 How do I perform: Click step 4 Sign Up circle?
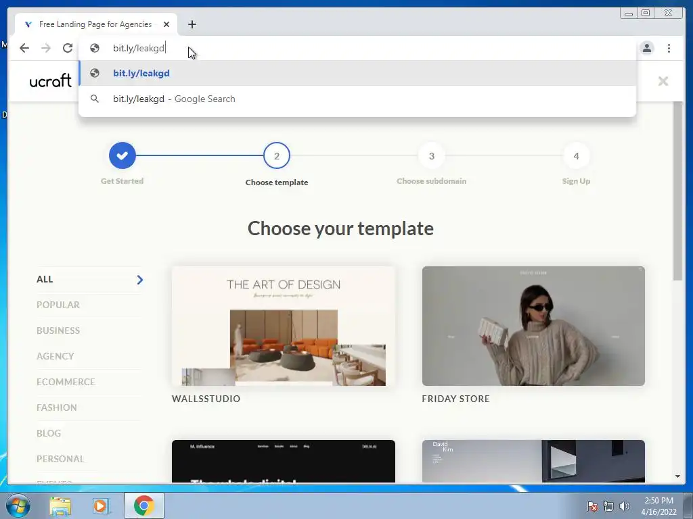coord(577,156)
